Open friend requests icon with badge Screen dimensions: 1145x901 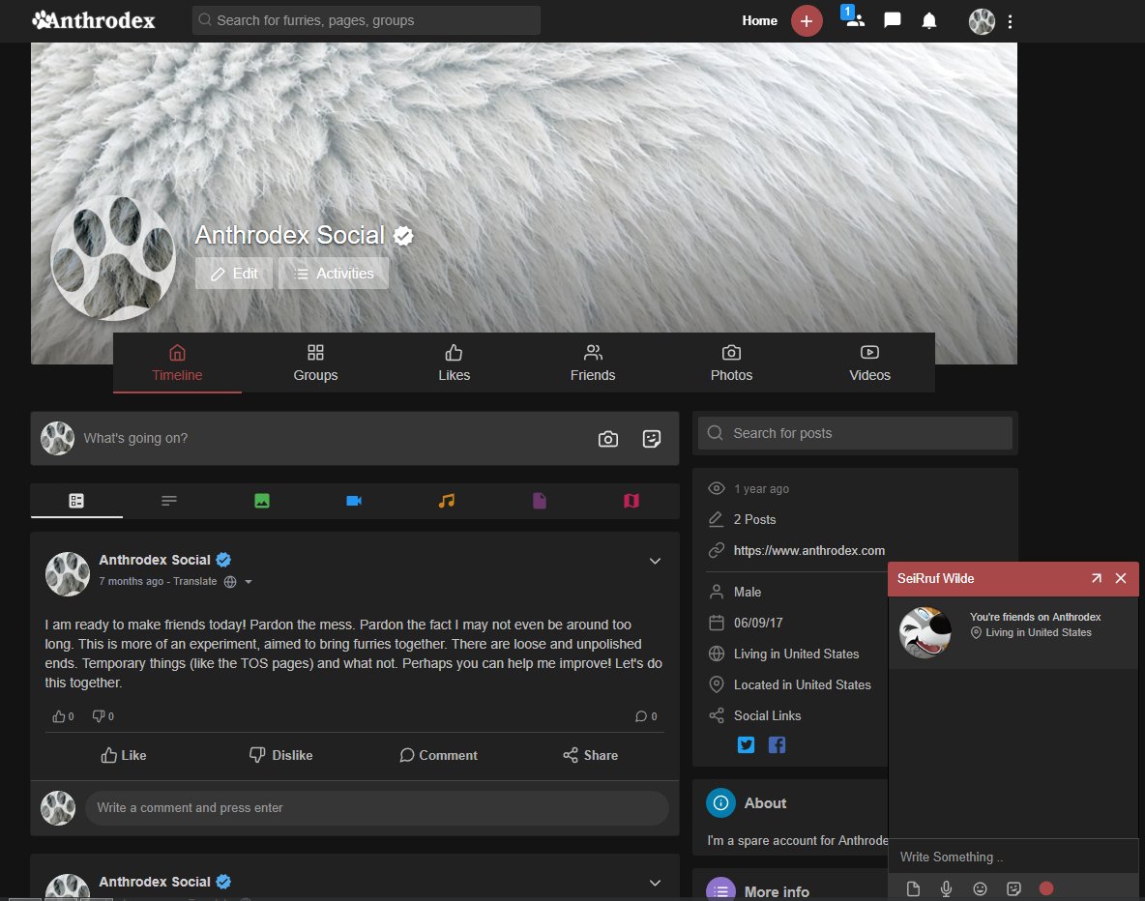tap(852, 17)
